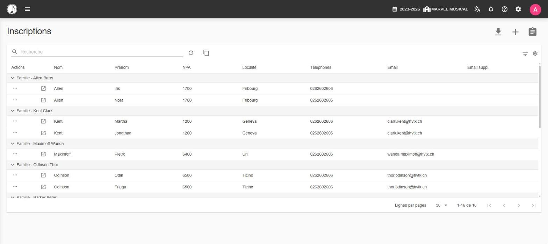The image size is (548, 244).
Task: Open actions menu for Odin Odinson
Action: (x=15, y=175)
